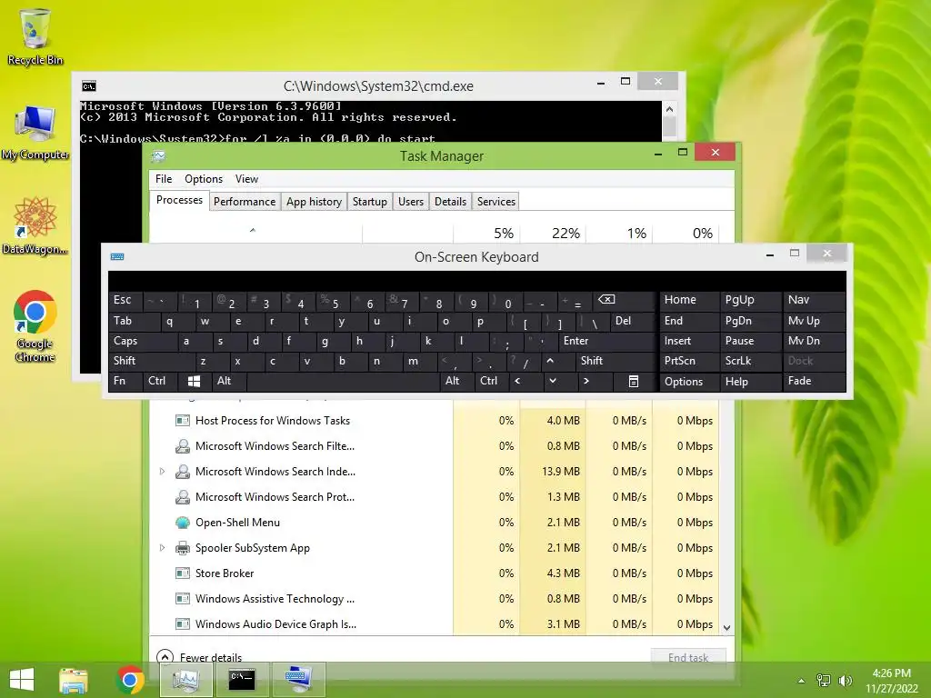Click the Store Broker process icon
931x698 pixels.
point(182,573)
